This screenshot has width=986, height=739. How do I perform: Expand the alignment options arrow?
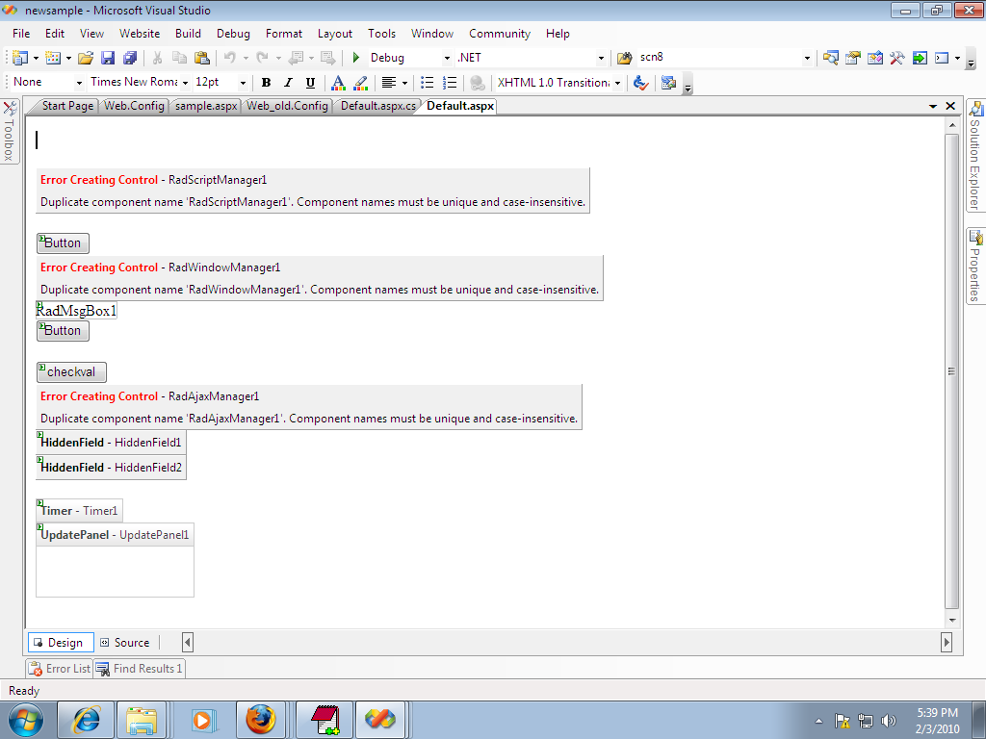(404, 83)
